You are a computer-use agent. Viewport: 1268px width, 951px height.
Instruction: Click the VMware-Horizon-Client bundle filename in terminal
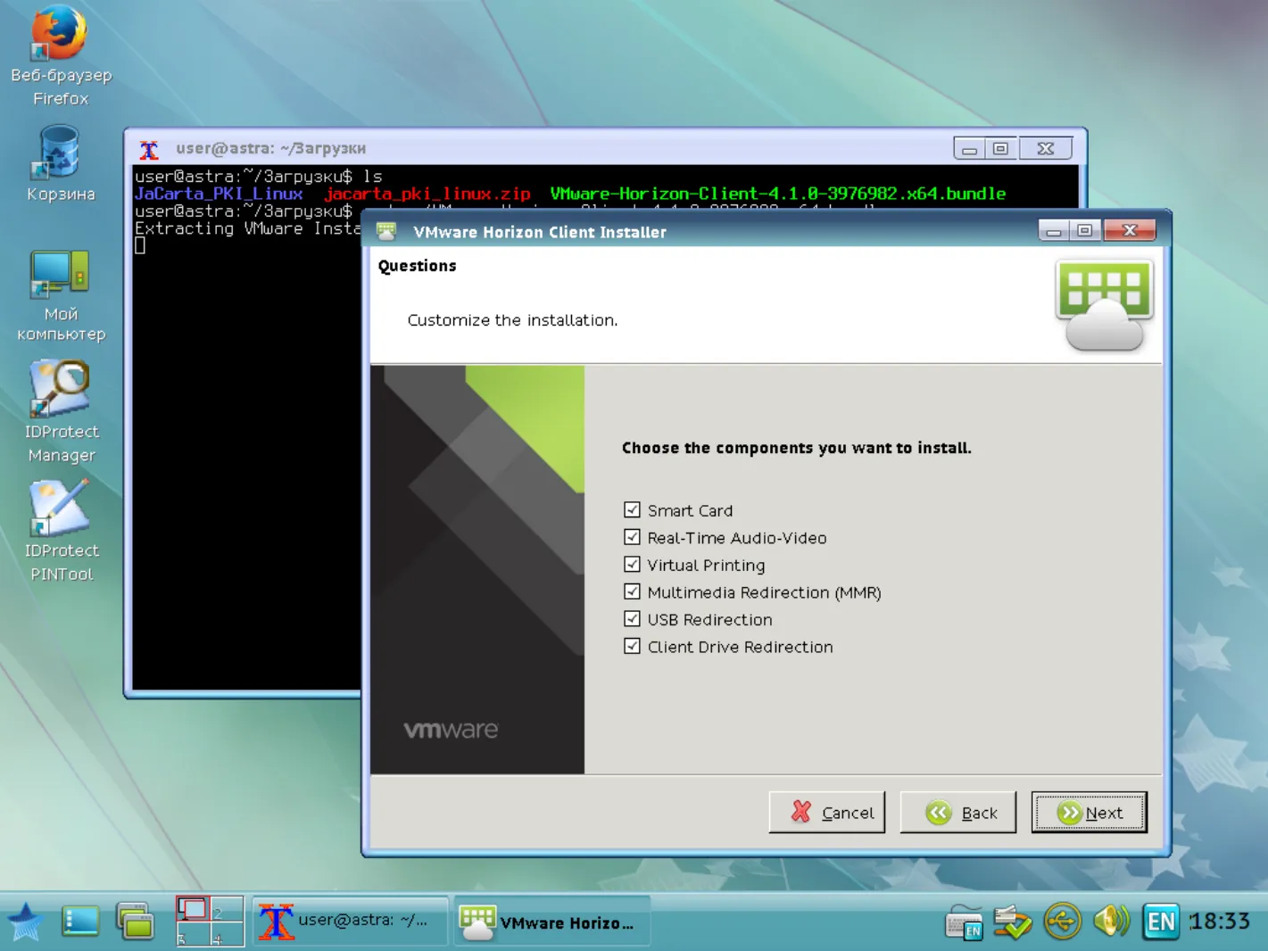778,194
